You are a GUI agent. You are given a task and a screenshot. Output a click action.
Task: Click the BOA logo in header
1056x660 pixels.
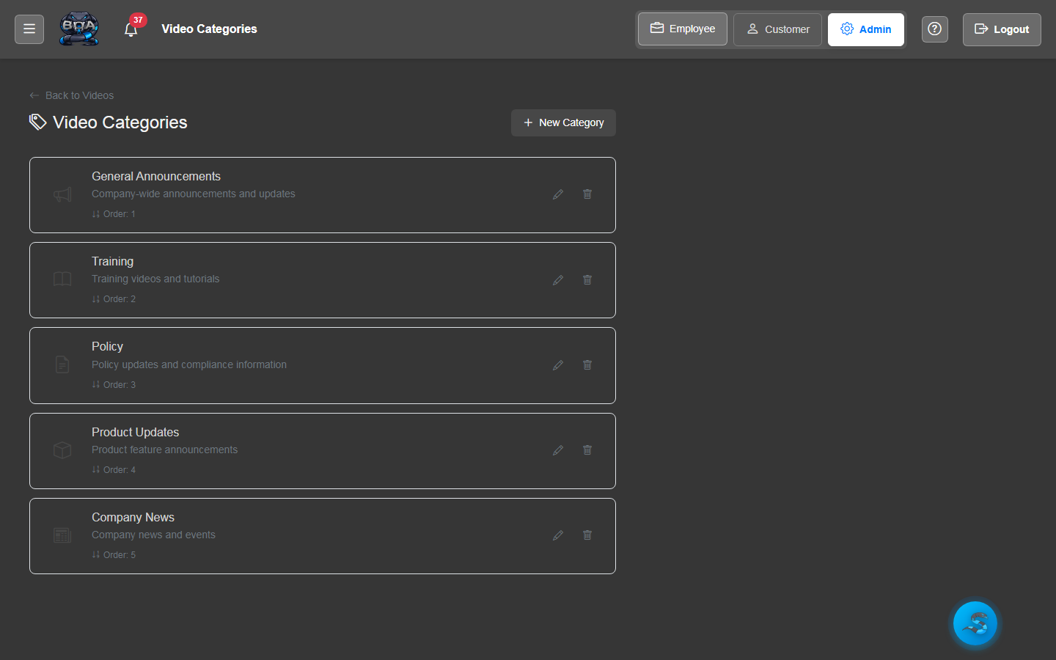pyautogui.click(x=79, y=29)
